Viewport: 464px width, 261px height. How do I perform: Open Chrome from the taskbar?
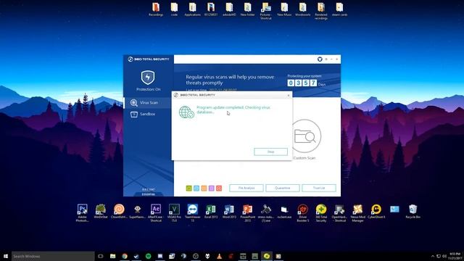click(125, 256)
